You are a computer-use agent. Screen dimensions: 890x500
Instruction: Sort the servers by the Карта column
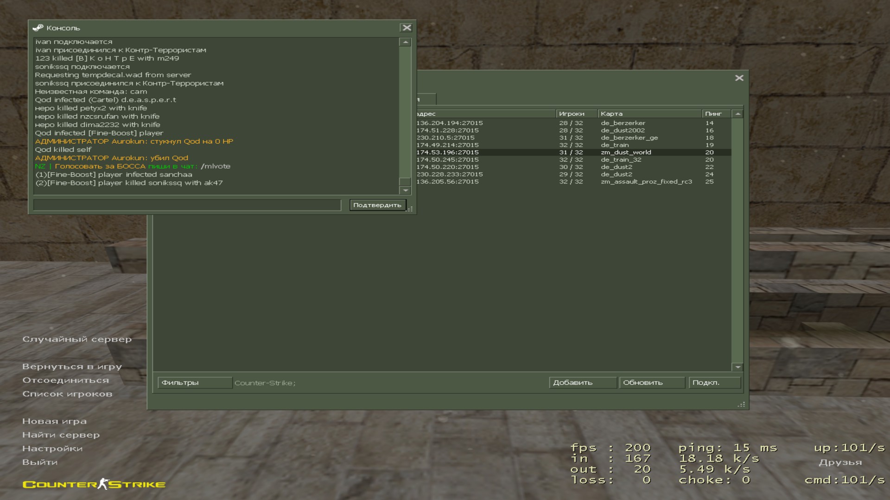[x=649, y=114]
